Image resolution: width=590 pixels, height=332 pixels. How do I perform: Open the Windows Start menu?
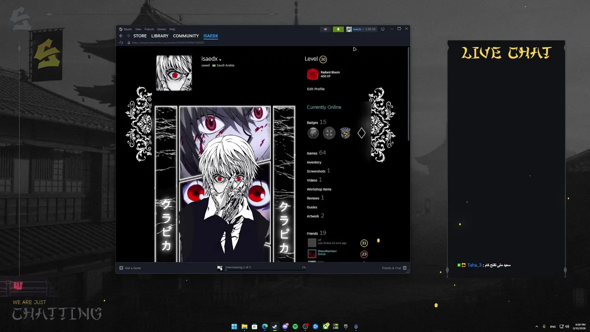tap(234, 326)
